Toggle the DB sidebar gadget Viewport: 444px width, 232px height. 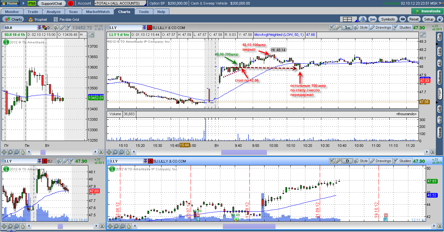440,110
